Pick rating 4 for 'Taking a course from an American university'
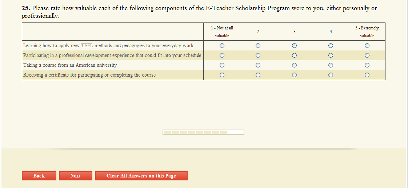 click(331, 65)
